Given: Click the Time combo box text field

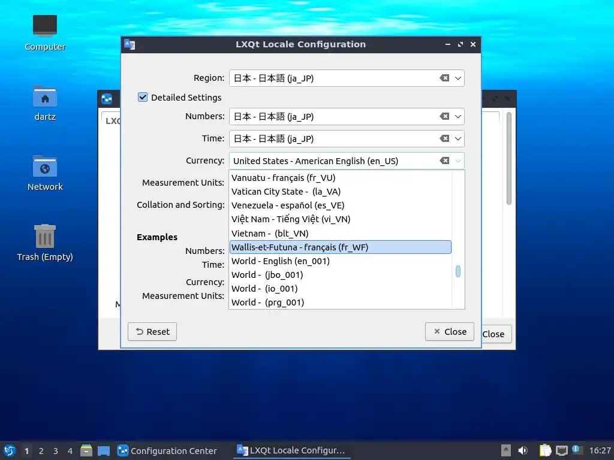Looking at the screenshot, I should point(333,138).
